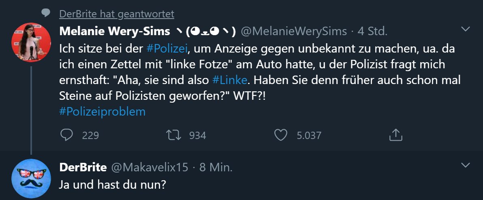Follow the #Linke hashtag link
483x200 pixels.
229,80
